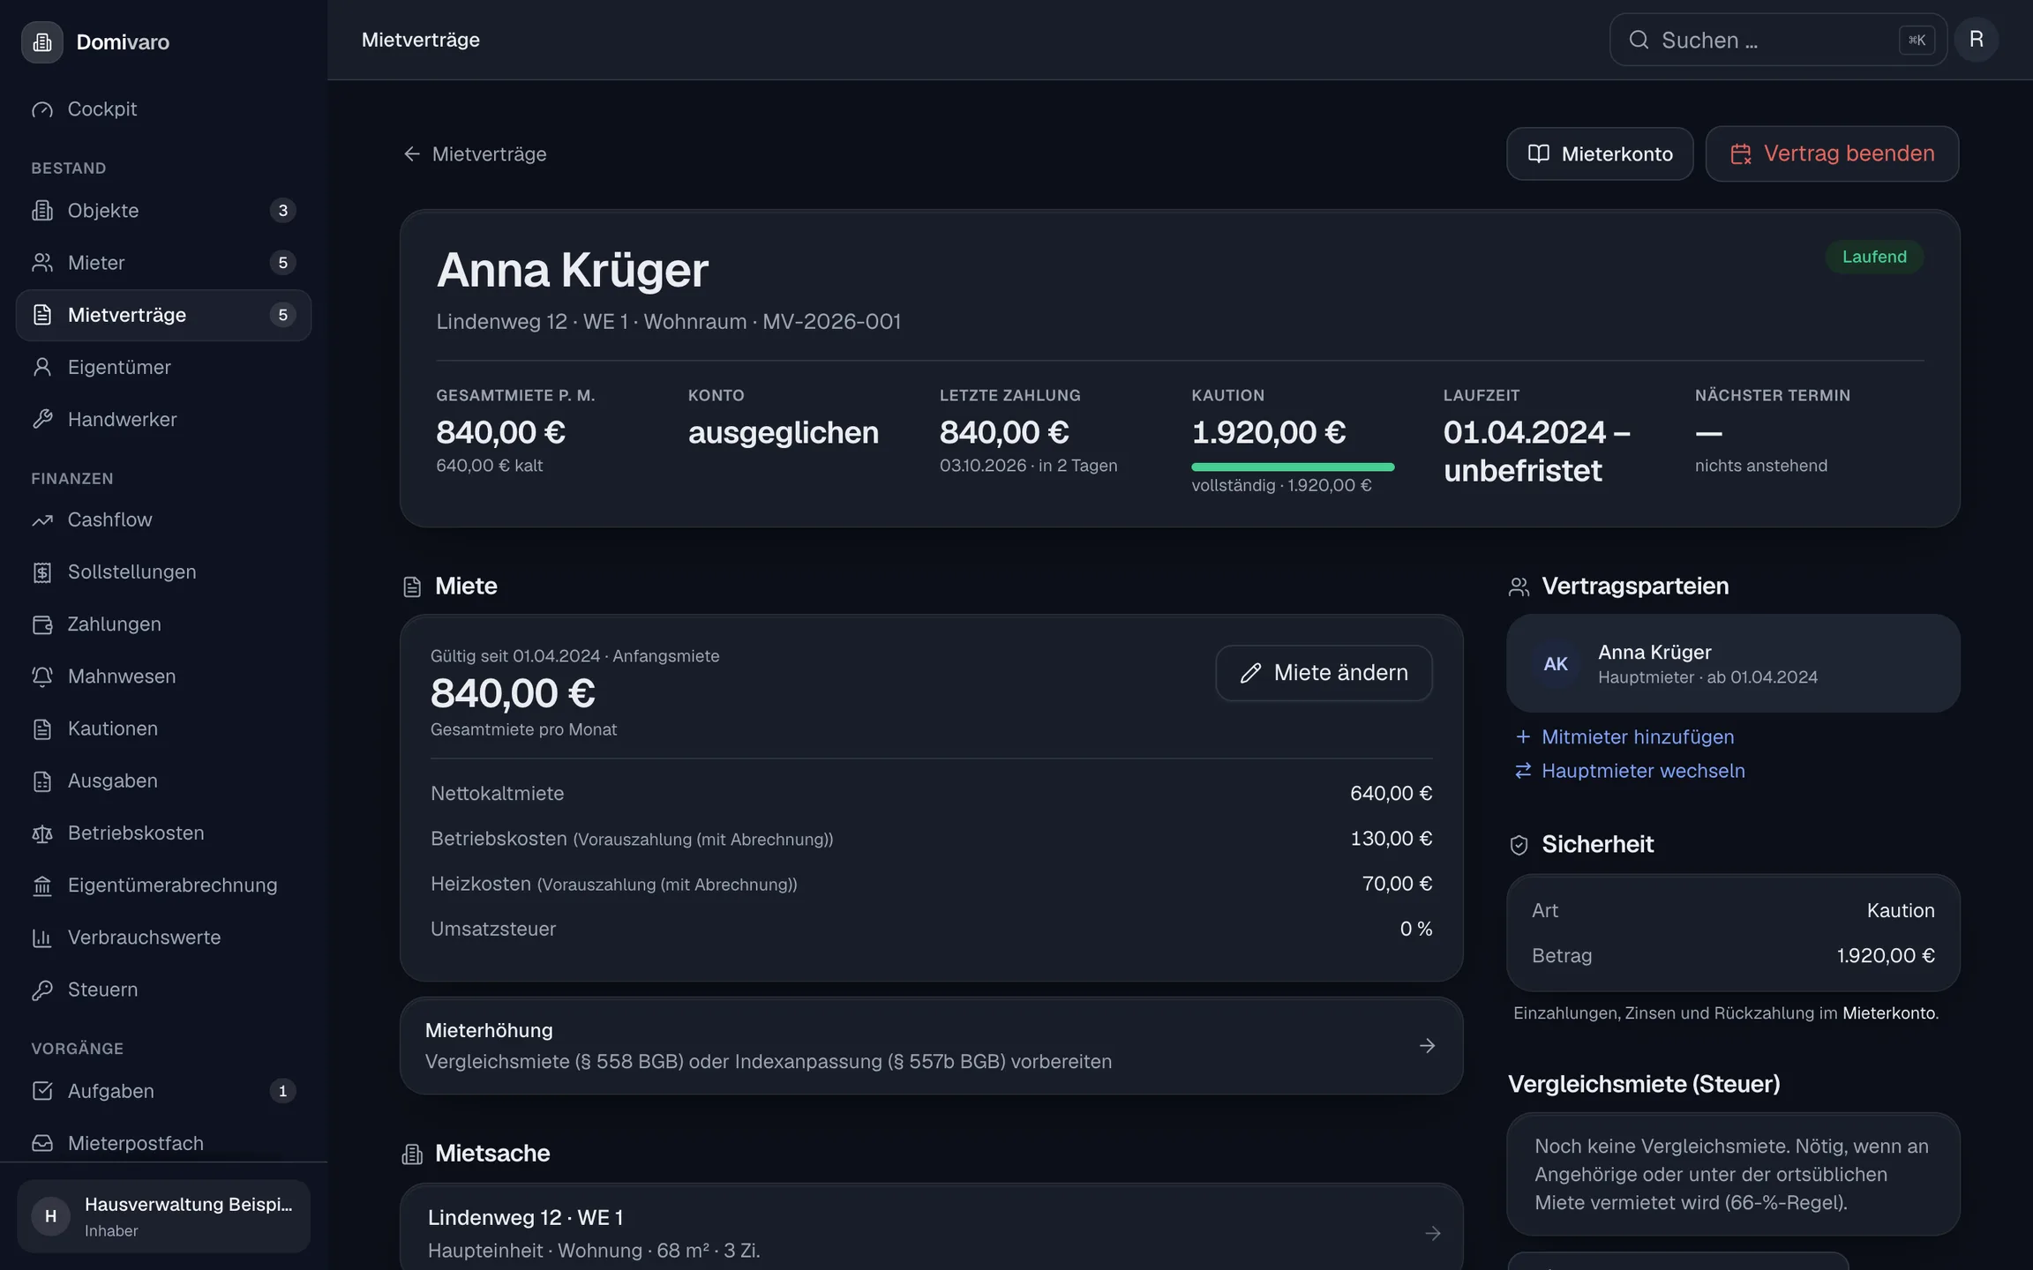This screenshot has width=2033, height=1270.
Task: Click the Ausgaben icon
Action: pyautogui.click(x=42, y=781)
